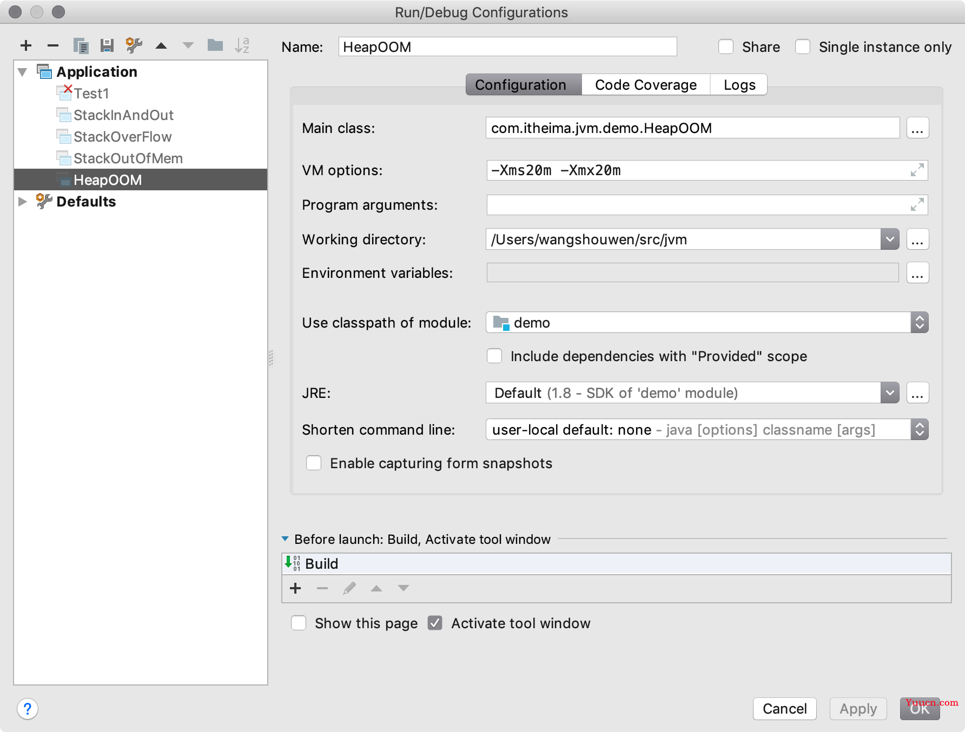The image size is (965, 732).
Task: Enable the Share checkbox
Action: [x=726, y=47]
